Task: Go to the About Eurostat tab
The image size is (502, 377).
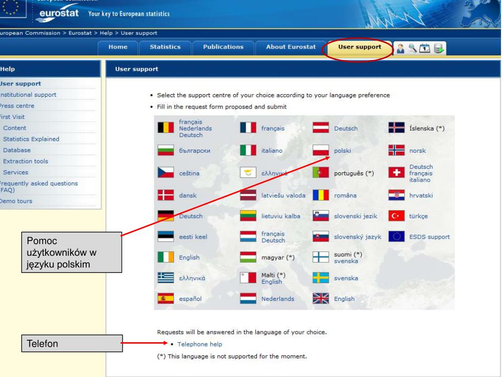Action: 291,47
